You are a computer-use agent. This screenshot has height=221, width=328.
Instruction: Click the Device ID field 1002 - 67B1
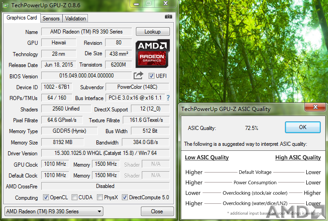point(57,87)
